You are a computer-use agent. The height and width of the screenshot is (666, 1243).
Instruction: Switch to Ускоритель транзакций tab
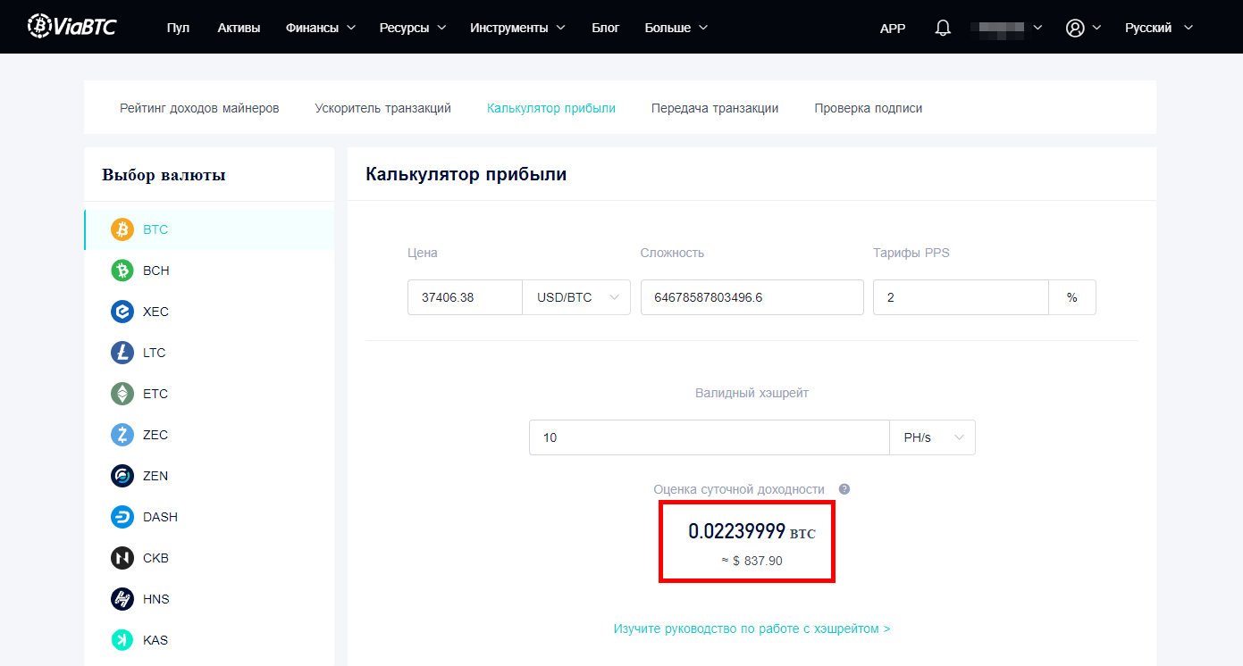[382, 108]
